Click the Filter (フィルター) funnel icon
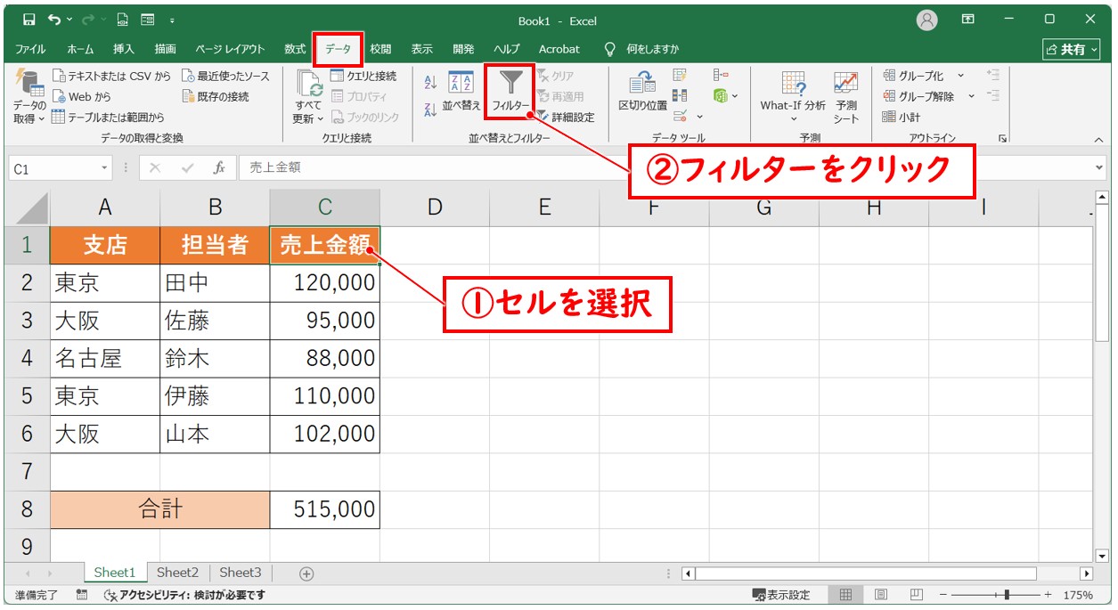1118x610 pixels. click(x=510, y=84)
